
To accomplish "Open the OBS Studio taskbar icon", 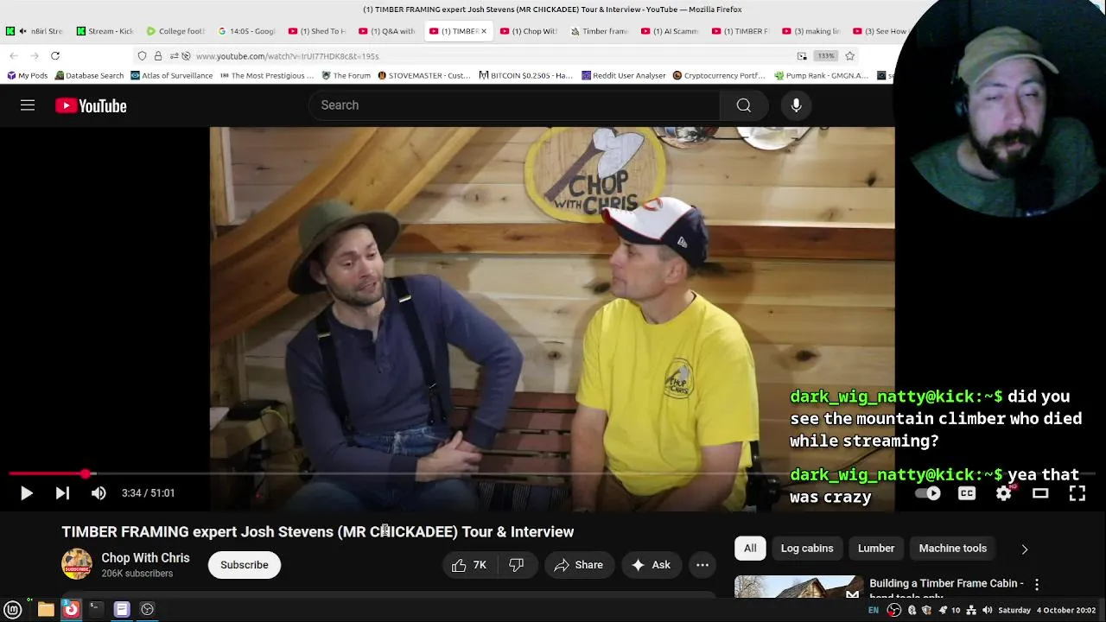I will point(148,610).
